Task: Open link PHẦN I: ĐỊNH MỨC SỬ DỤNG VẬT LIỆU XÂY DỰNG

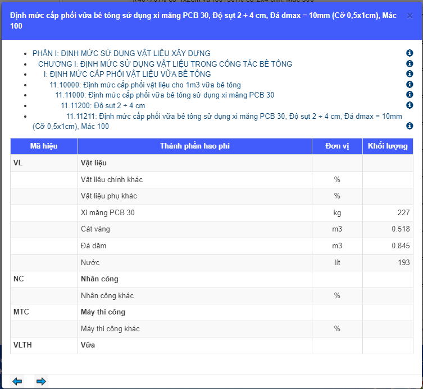Action: [121, 53]
